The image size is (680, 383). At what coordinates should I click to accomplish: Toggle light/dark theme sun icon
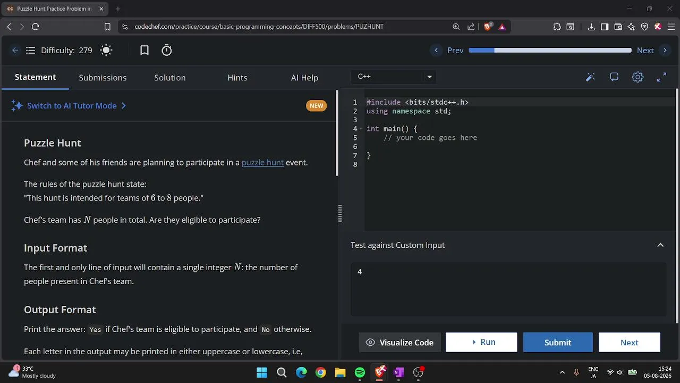click(106, 51)
